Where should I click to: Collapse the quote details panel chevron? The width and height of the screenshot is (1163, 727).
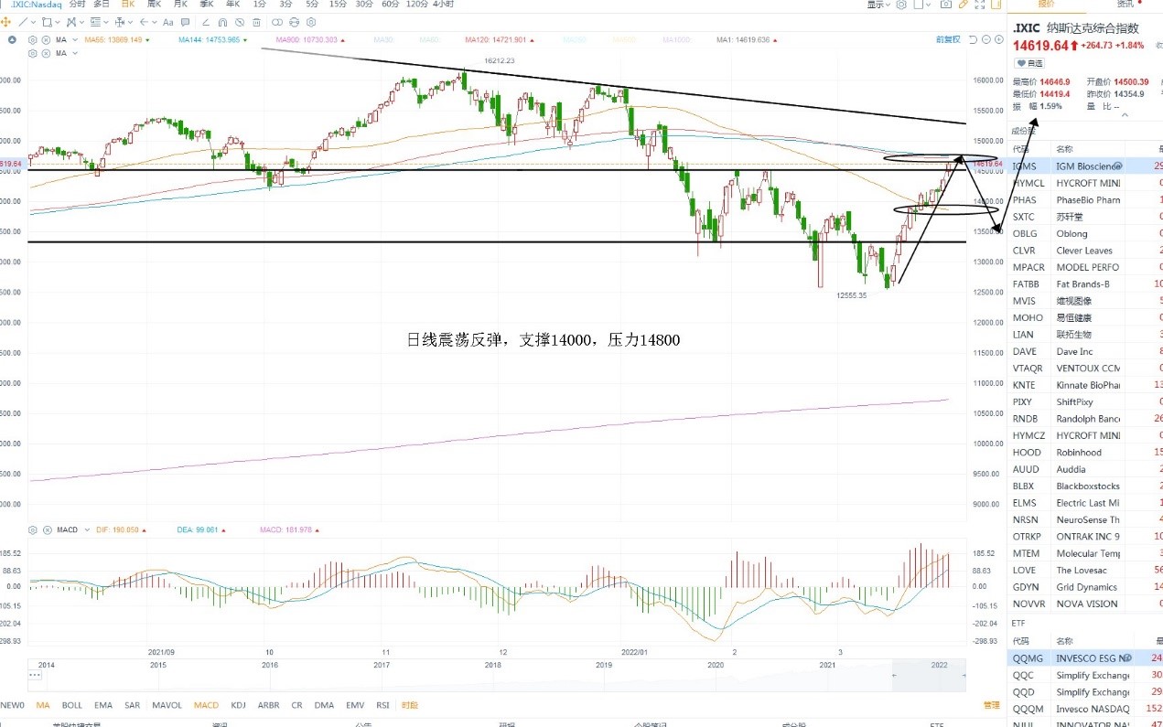pyautogui.click(x=1125, y=114)
